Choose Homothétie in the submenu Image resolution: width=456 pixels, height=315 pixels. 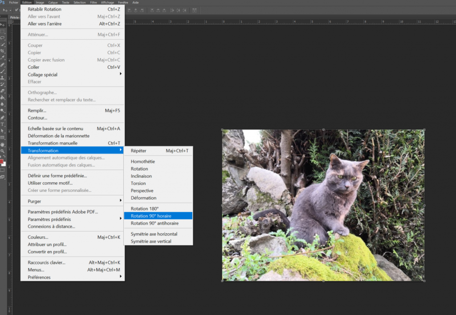158,161
